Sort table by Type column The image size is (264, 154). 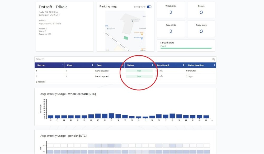tap(109, 65)
